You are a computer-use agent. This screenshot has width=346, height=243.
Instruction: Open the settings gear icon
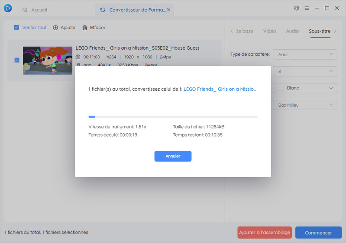point(297,8)
